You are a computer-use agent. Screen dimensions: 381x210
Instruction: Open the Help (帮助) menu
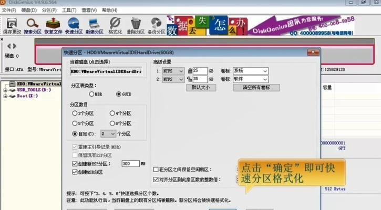coord(110,10)
